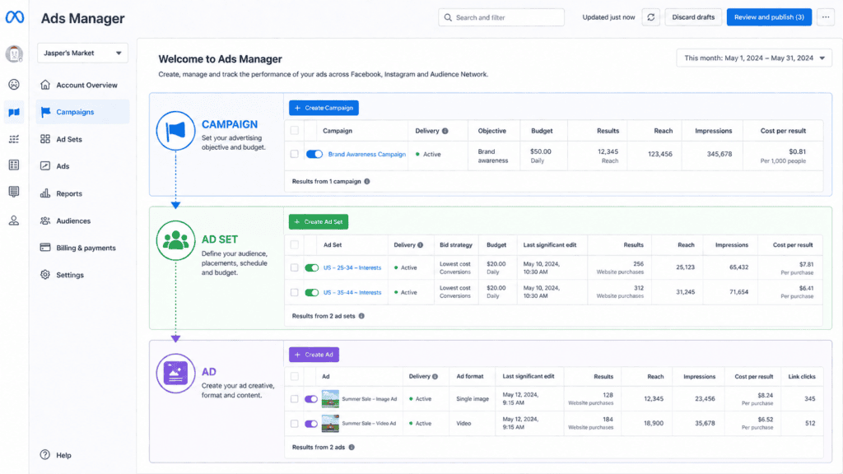This screenshot has height=474, width=843.
Task: Open Reports in sidebar
Action: (x=83, y=193)
